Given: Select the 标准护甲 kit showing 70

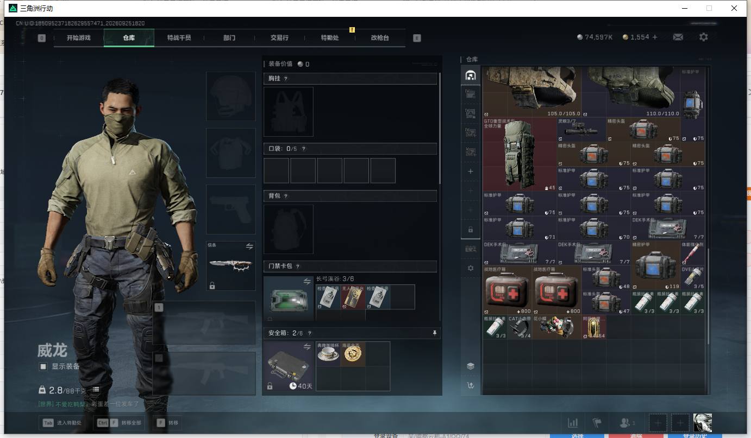Looking at the screenshot, I should click(x=594, y=228).
